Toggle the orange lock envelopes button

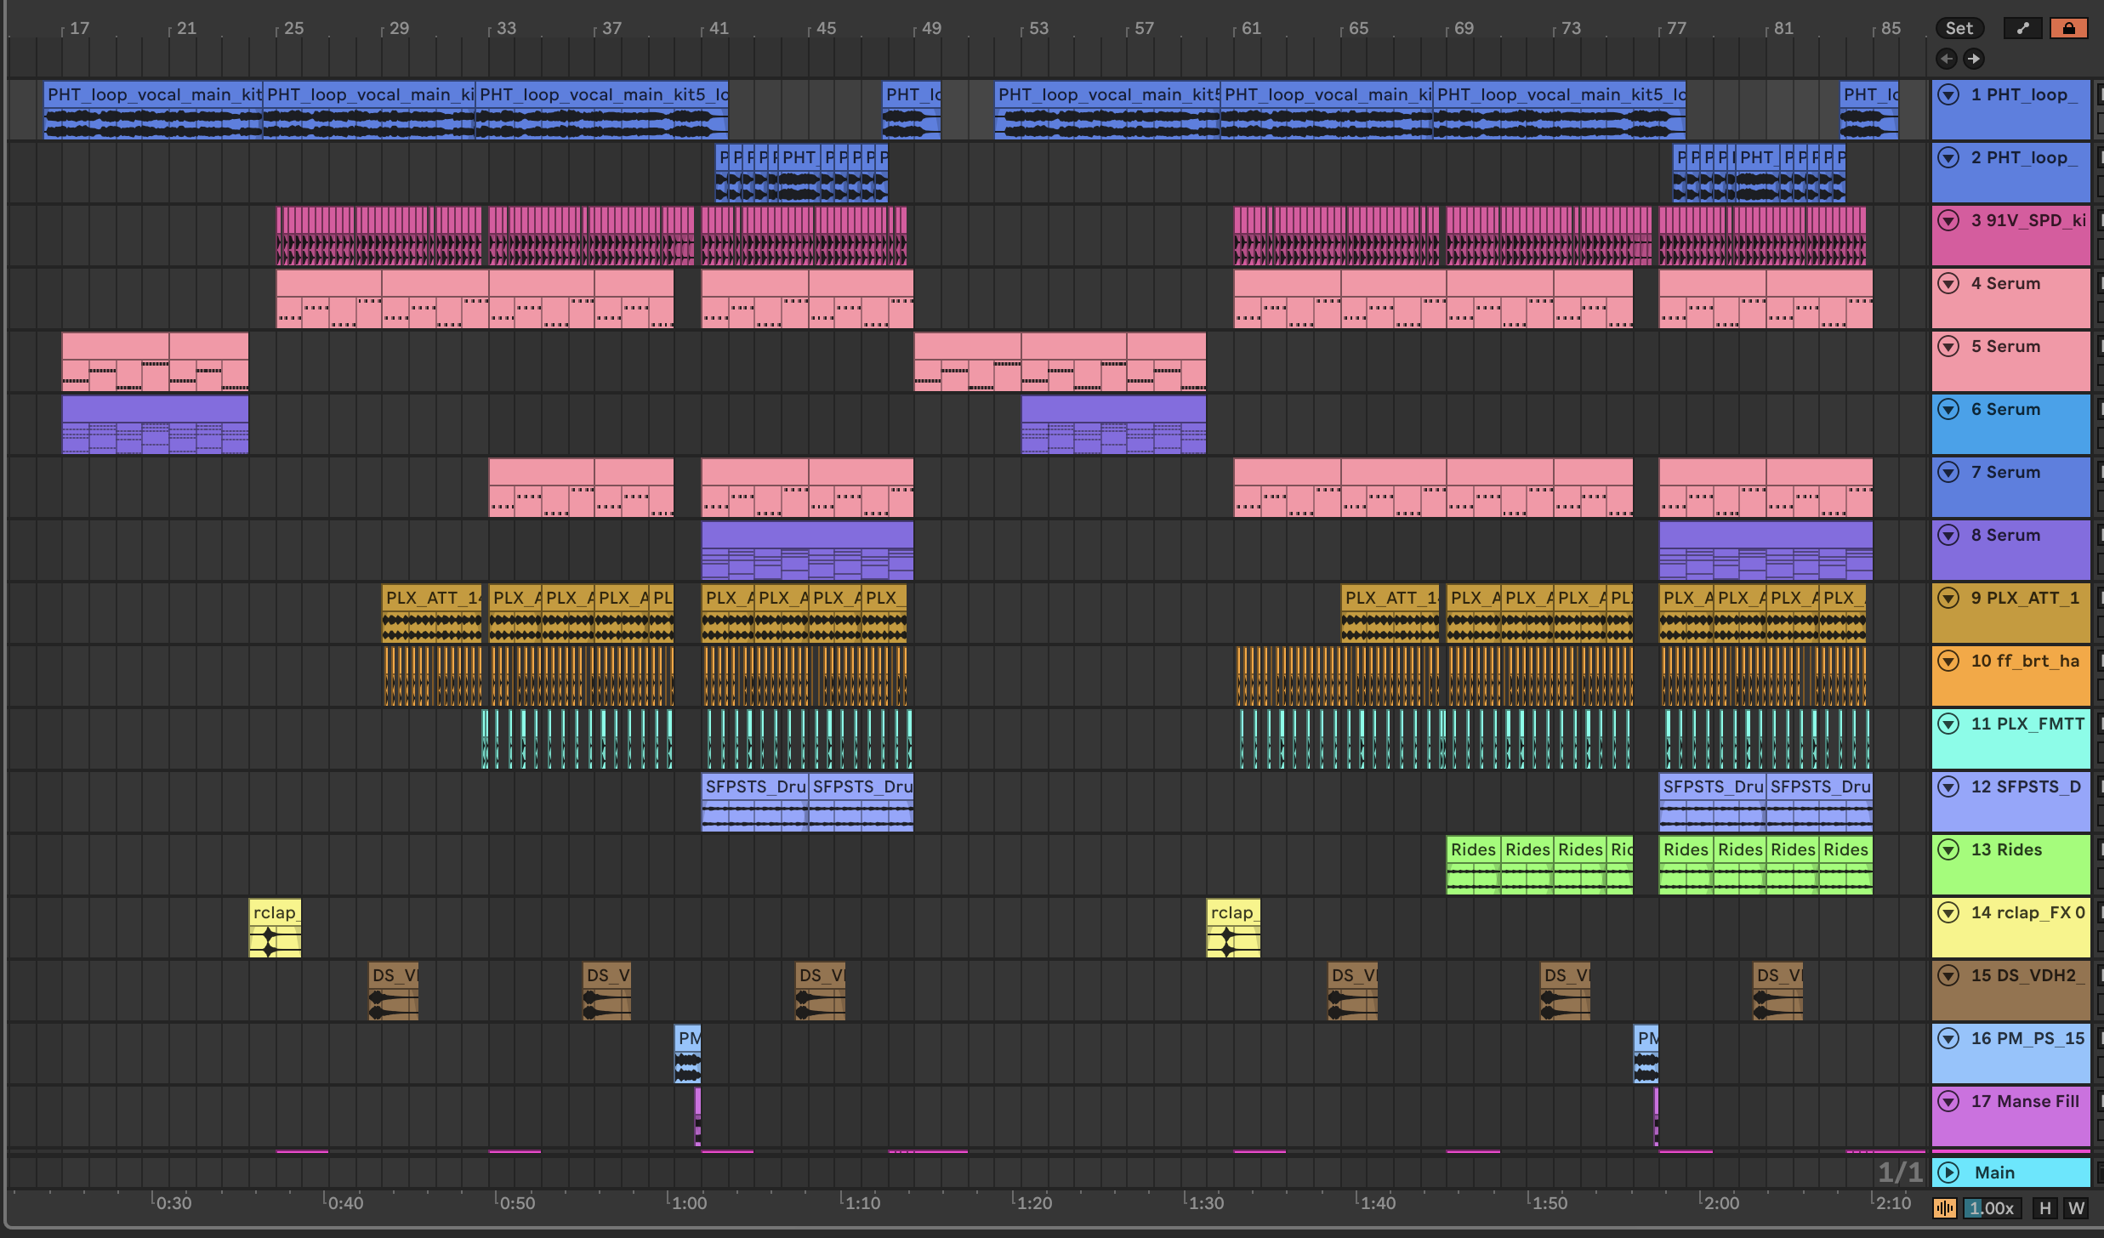2068,28
